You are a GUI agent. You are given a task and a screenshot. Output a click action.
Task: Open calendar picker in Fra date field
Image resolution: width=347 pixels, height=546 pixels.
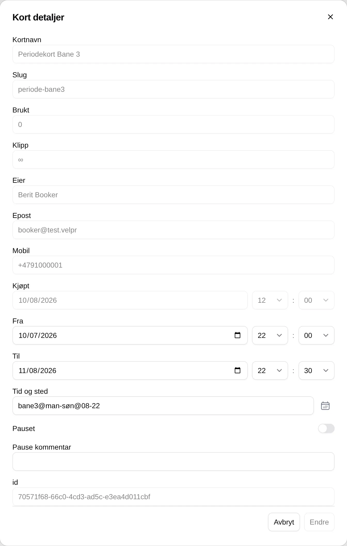pos(237,335)
